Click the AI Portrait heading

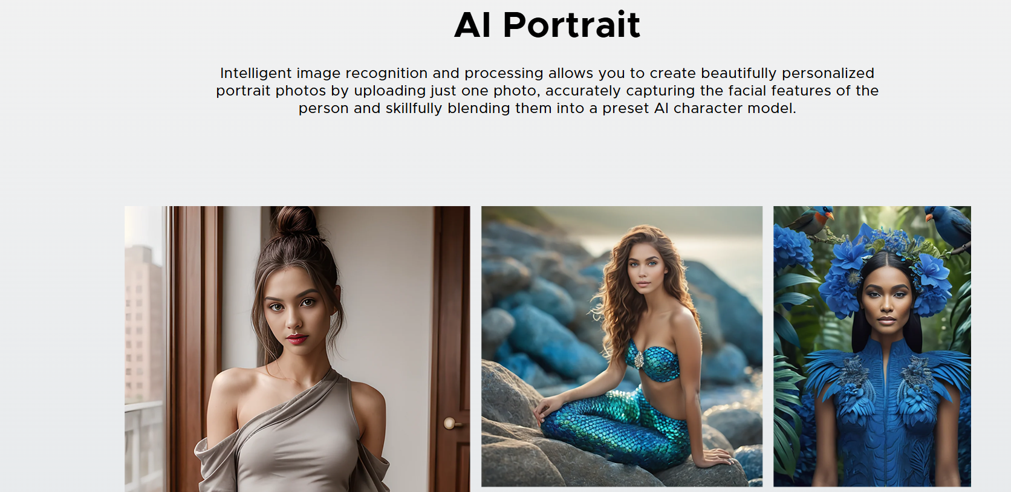point(547,25)
